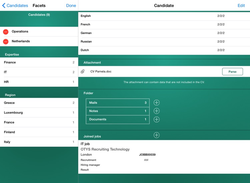Add a joined job with plus icon
This screenshot has width=250, height=183.
click(156, 135)
